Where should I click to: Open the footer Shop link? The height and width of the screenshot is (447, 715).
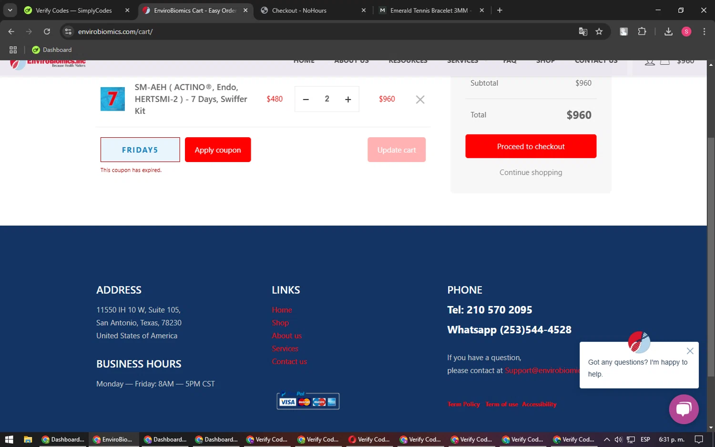pyautogui.click(x=280, y=323)
